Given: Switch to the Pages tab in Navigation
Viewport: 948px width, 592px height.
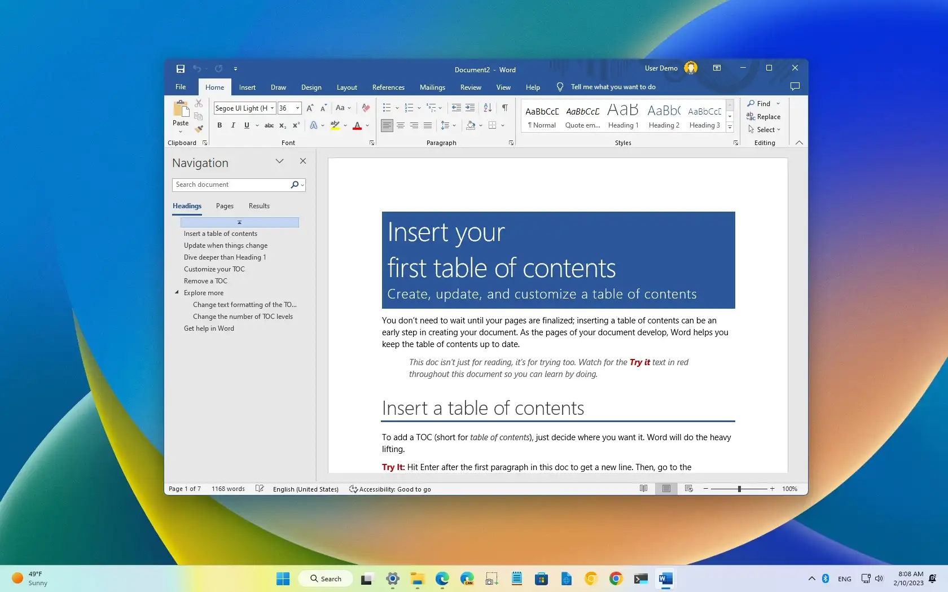Looking at the screenshot, I should click(225, 206).
